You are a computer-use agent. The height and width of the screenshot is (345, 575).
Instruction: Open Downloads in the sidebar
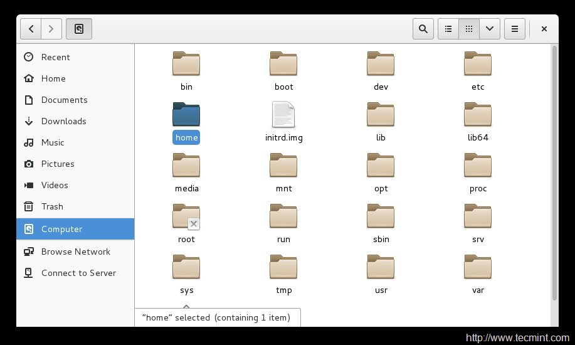coord(63,121)
